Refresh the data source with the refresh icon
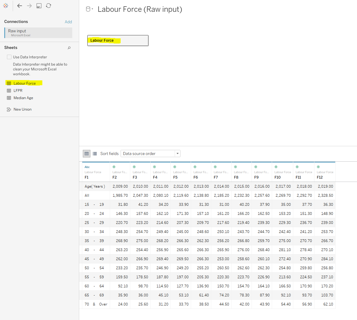 pos(48,5)
